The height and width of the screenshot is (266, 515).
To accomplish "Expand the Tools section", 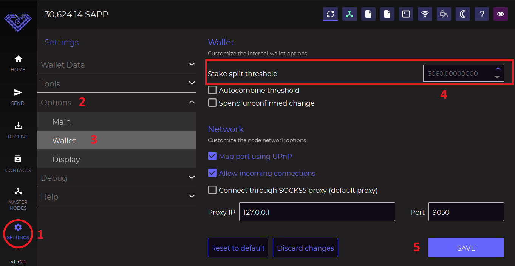I will tap(117, 83).
